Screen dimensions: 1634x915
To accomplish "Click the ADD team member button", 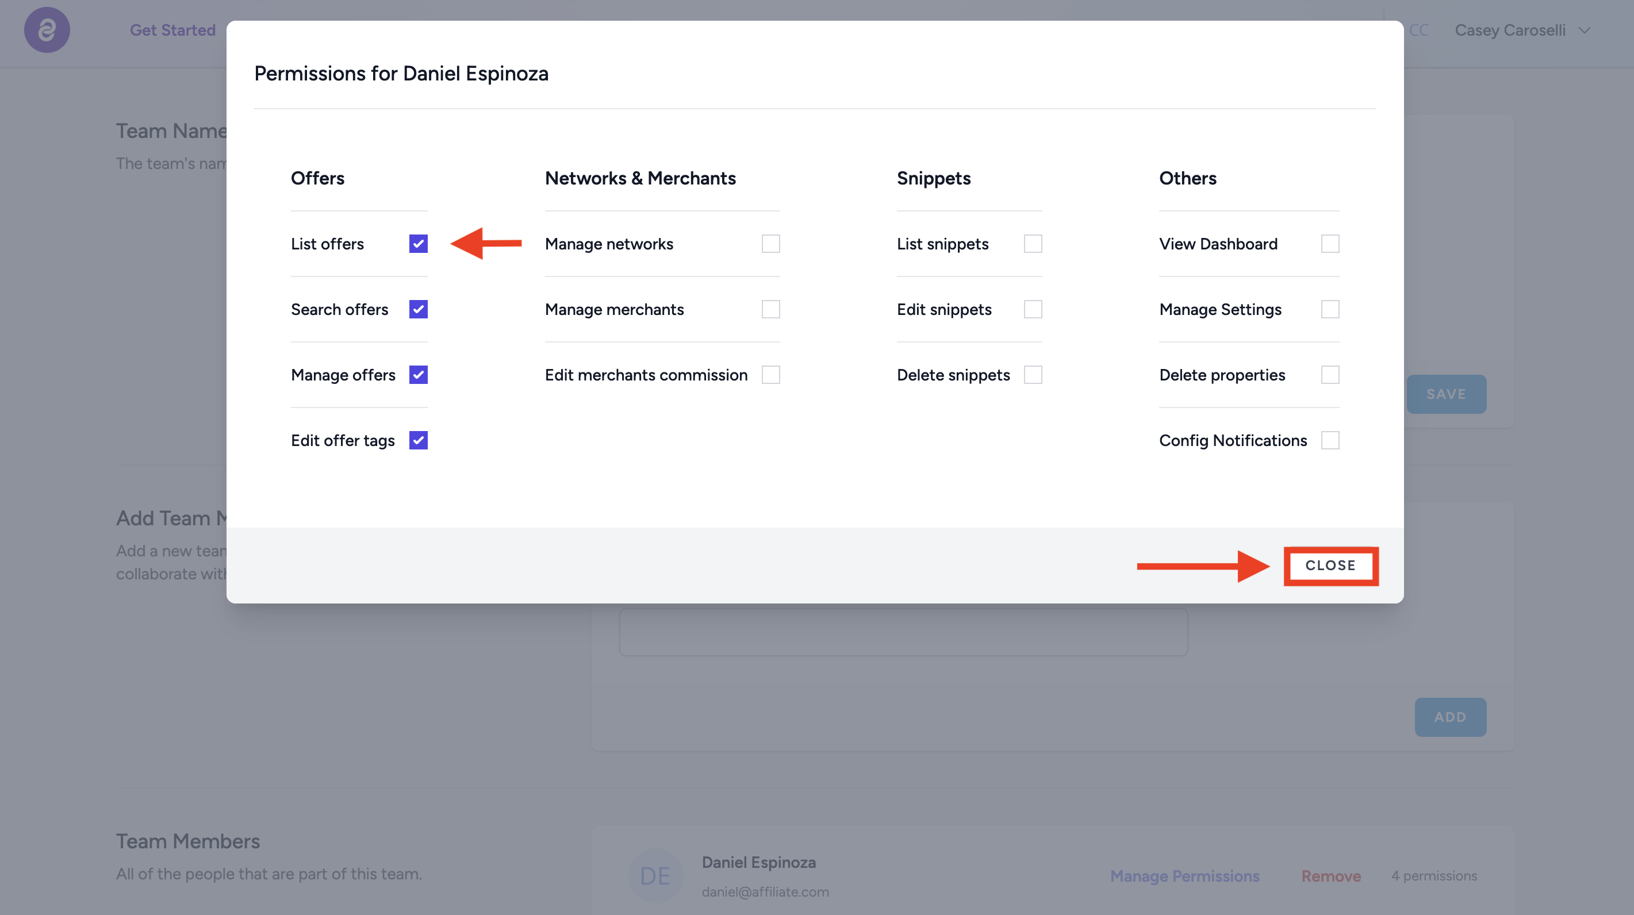I will coord(1450,717).
